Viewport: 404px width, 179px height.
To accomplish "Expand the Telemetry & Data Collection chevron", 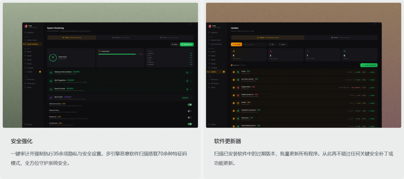I will [x=191, y=73].
